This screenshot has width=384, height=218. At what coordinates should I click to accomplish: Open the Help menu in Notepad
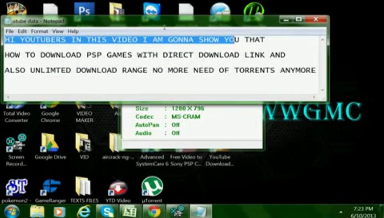point(73,31)
